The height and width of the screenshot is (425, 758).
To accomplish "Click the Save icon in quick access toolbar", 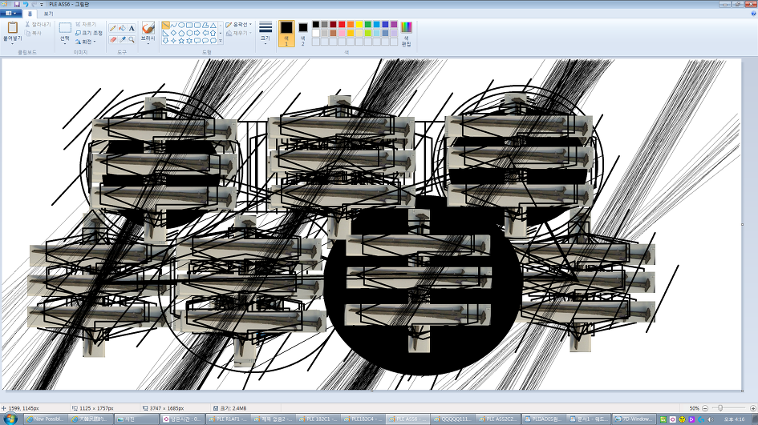I will pyautogui.click(x=16, y=4).
